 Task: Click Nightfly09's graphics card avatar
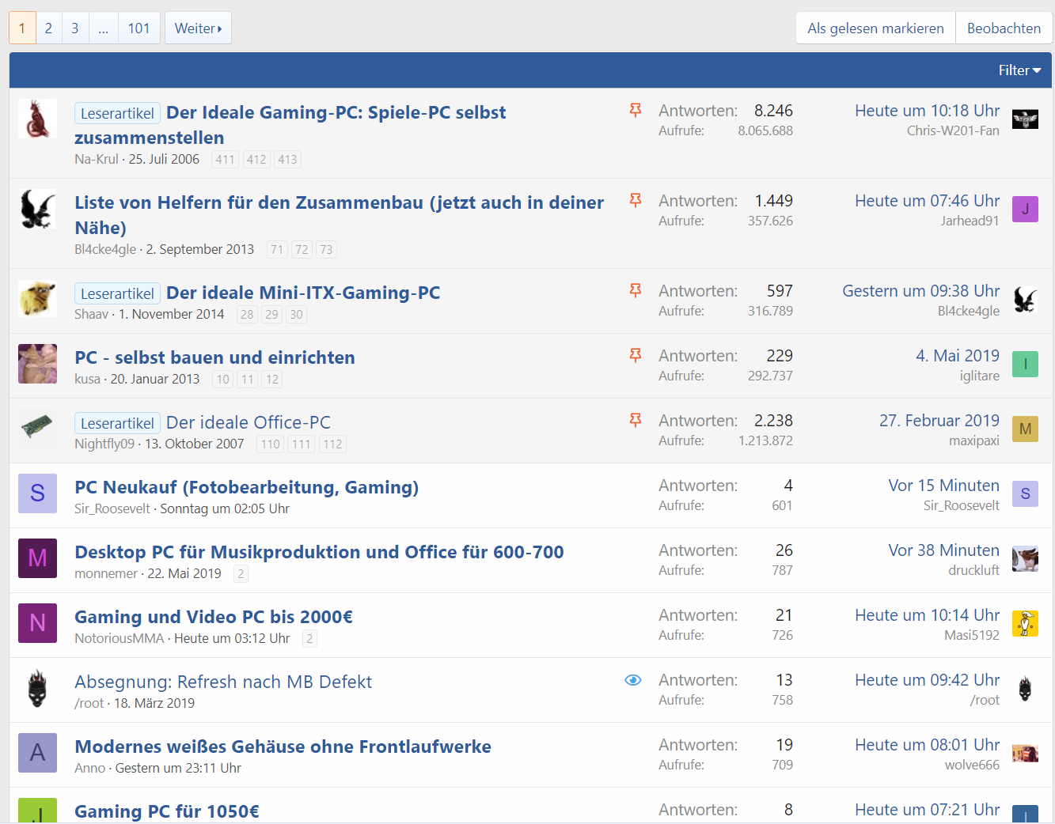tap(37, 429)
